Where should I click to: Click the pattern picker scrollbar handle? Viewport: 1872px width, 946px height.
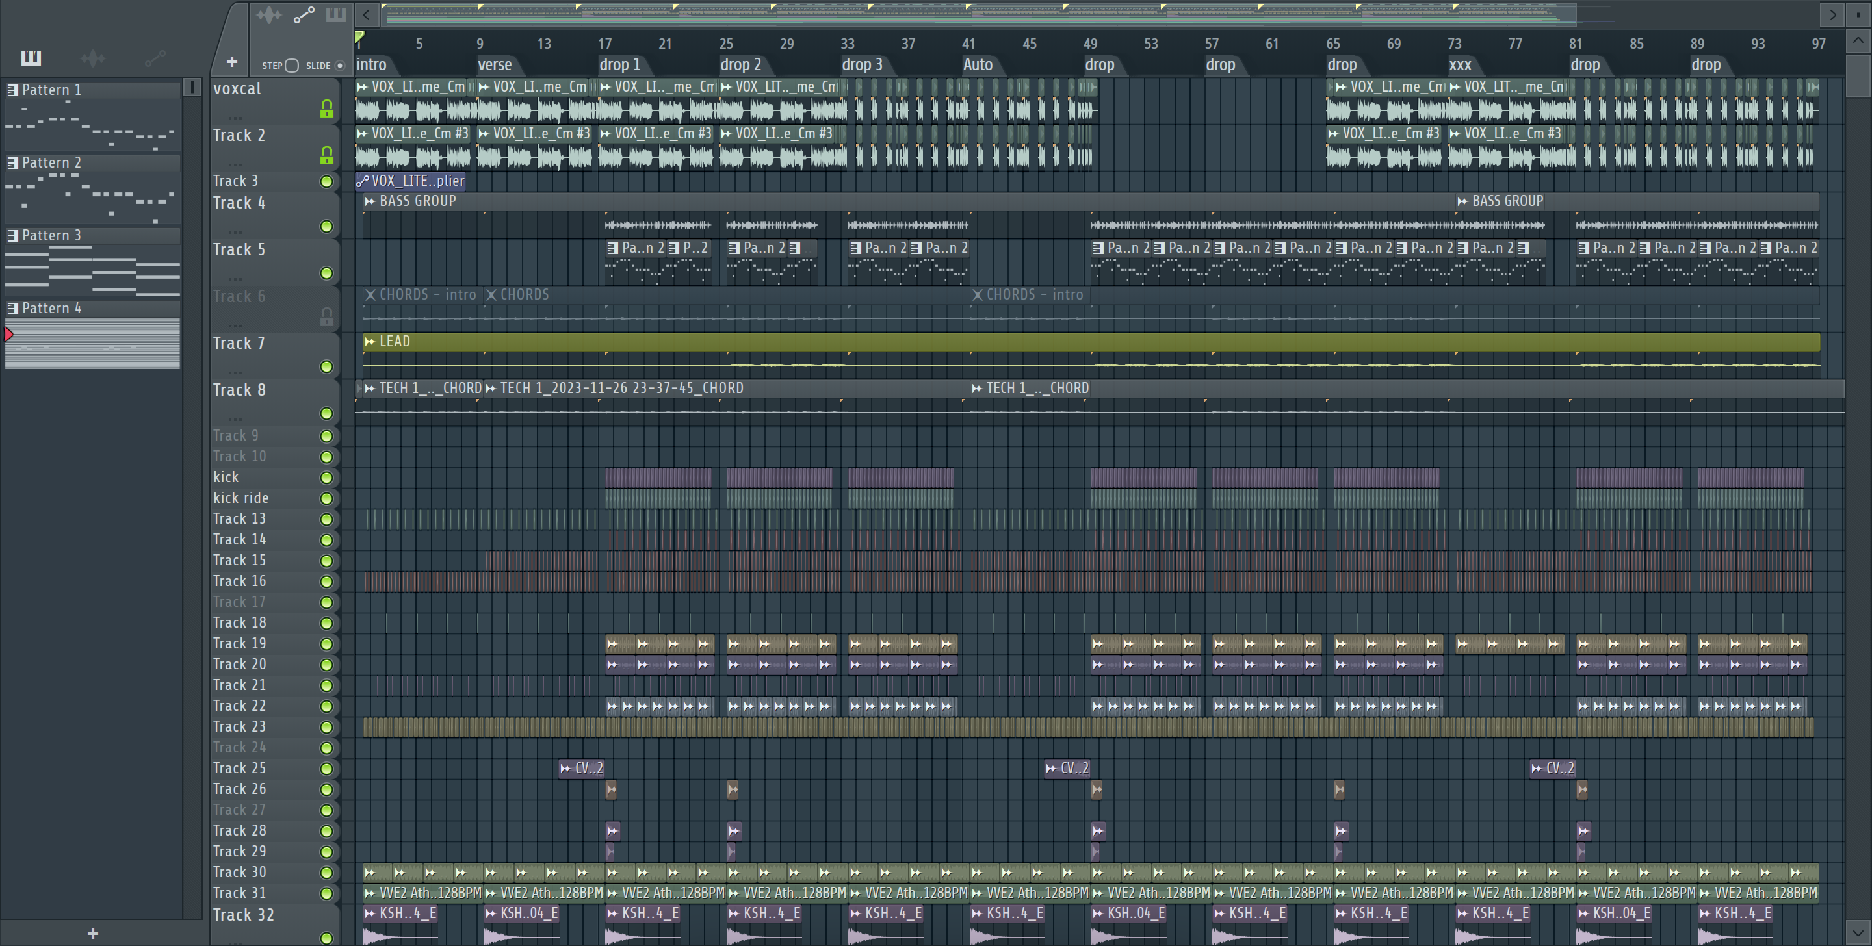click(x=192, y=87)
